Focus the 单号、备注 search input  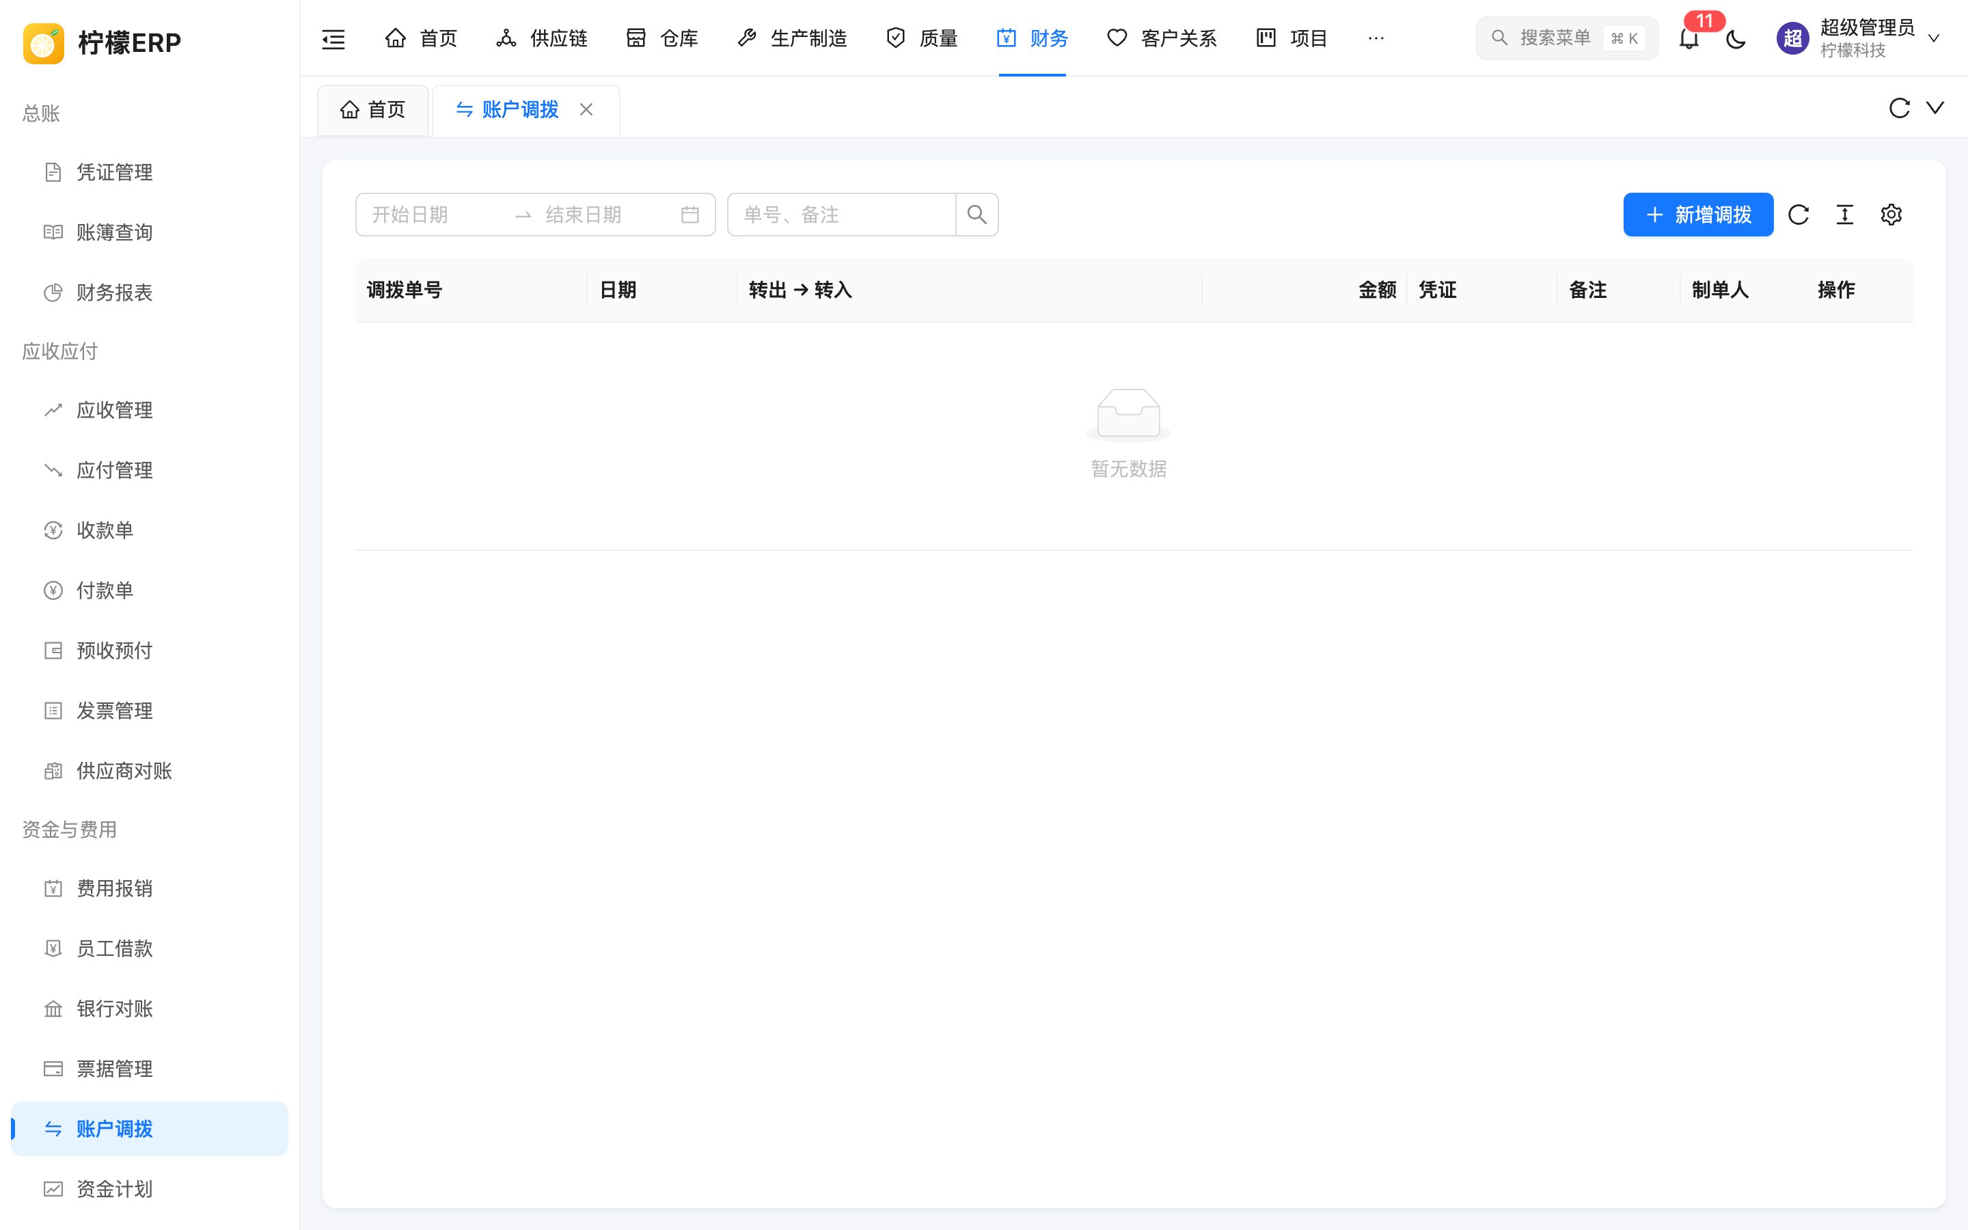pos(841,215)
